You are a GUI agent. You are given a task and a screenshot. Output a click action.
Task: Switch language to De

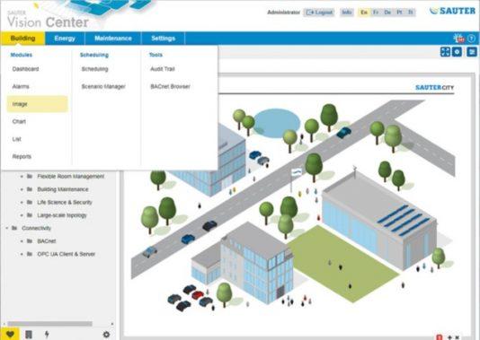[387, 13]
